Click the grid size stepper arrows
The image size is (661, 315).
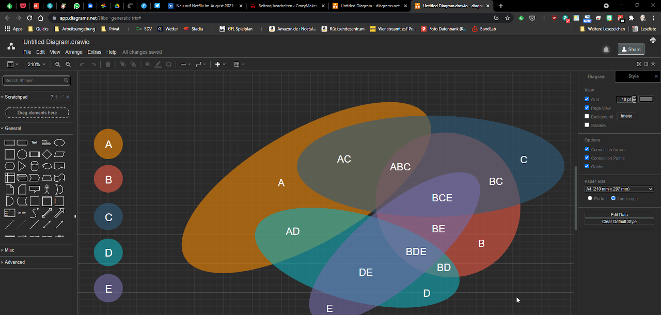click(x=634, y=99)
